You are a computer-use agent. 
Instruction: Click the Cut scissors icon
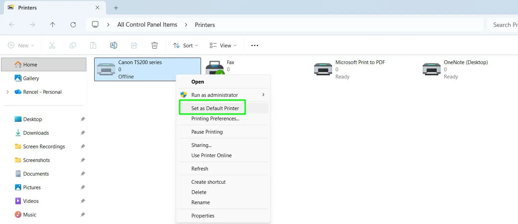[x=52, y=45]
